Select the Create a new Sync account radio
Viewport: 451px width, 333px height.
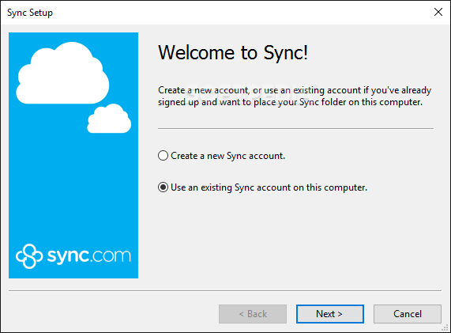tap(163, 156)
